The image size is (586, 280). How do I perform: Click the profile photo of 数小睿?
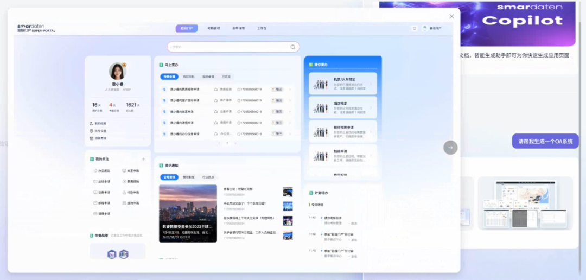(x=117, y=71)
